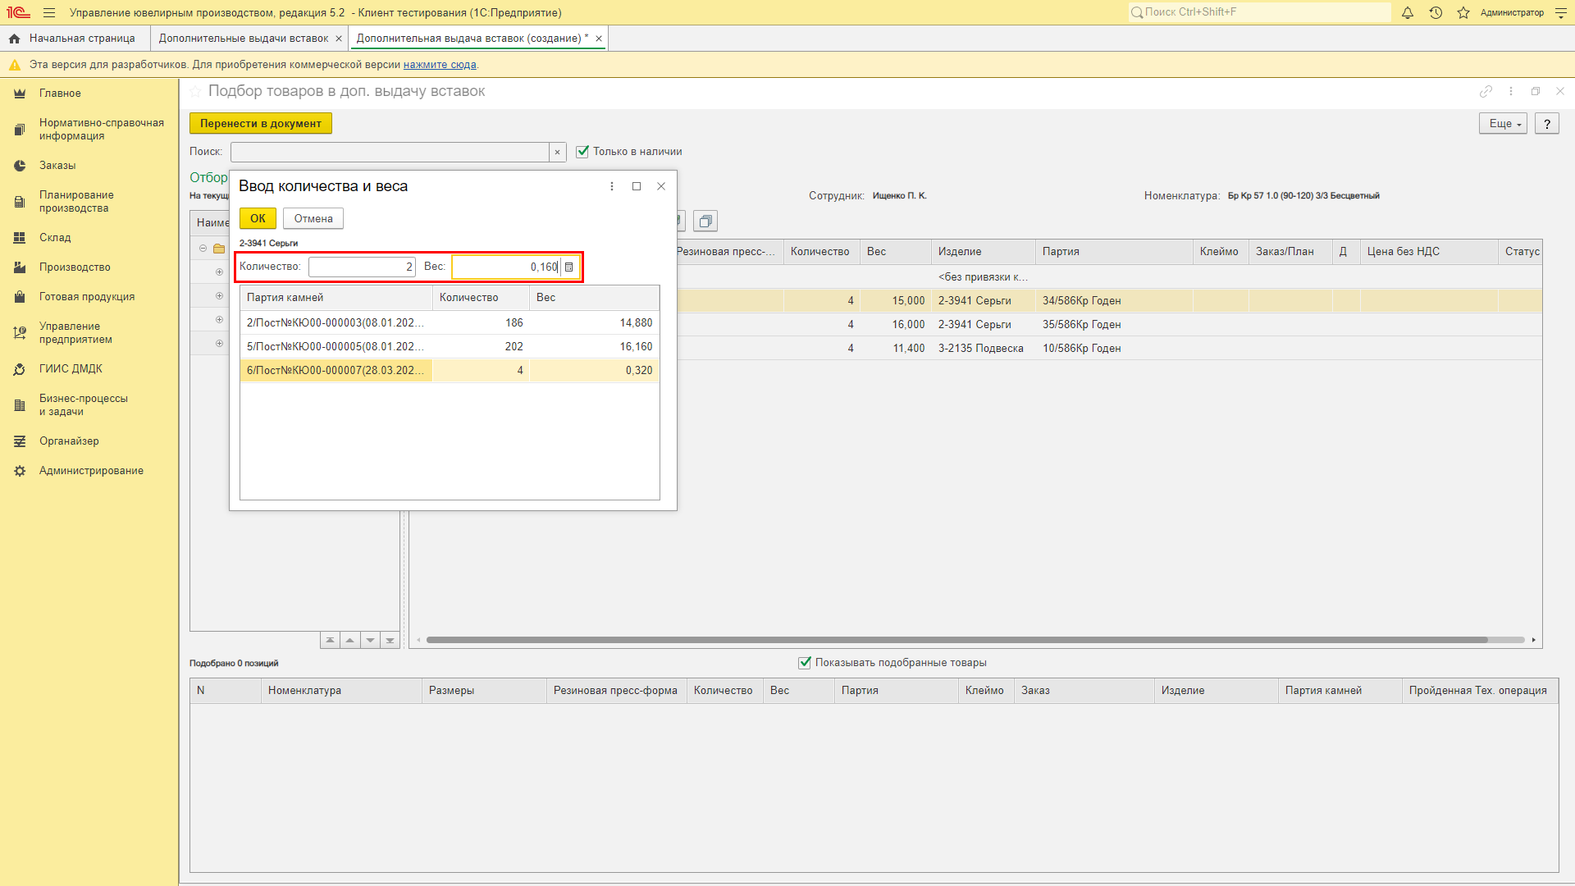Move to the bottom of the tree list
1575x886 pixels.
[390, 640]
